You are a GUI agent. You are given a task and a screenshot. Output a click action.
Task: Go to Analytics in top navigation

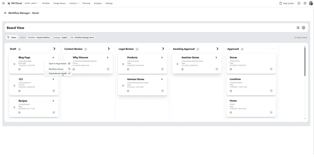click(98, 3)
